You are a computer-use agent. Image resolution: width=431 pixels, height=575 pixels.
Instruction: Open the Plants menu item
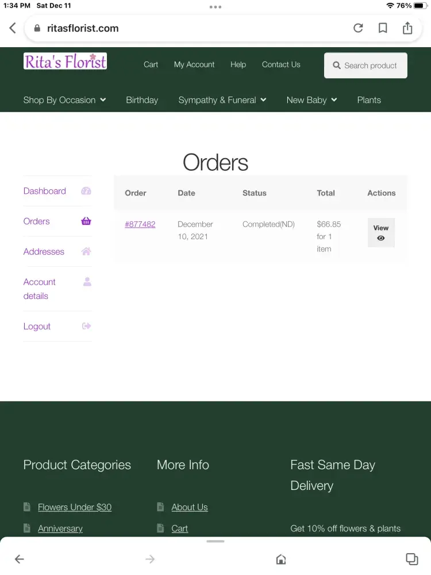point(369,99)
